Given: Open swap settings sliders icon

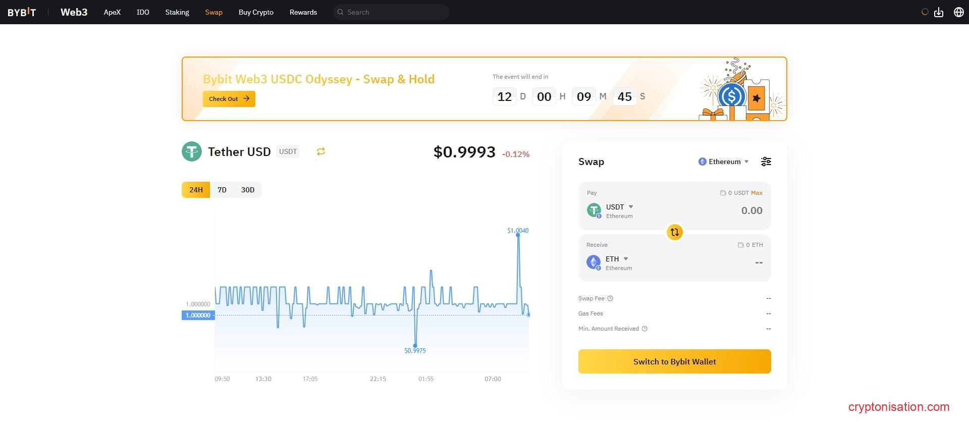Looking at the screenshot, I should pos(766,162).
